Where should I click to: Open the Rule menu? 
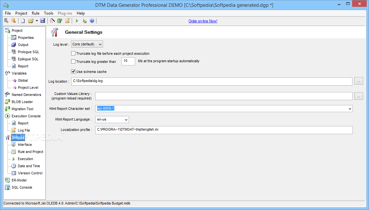pos(35,13)
